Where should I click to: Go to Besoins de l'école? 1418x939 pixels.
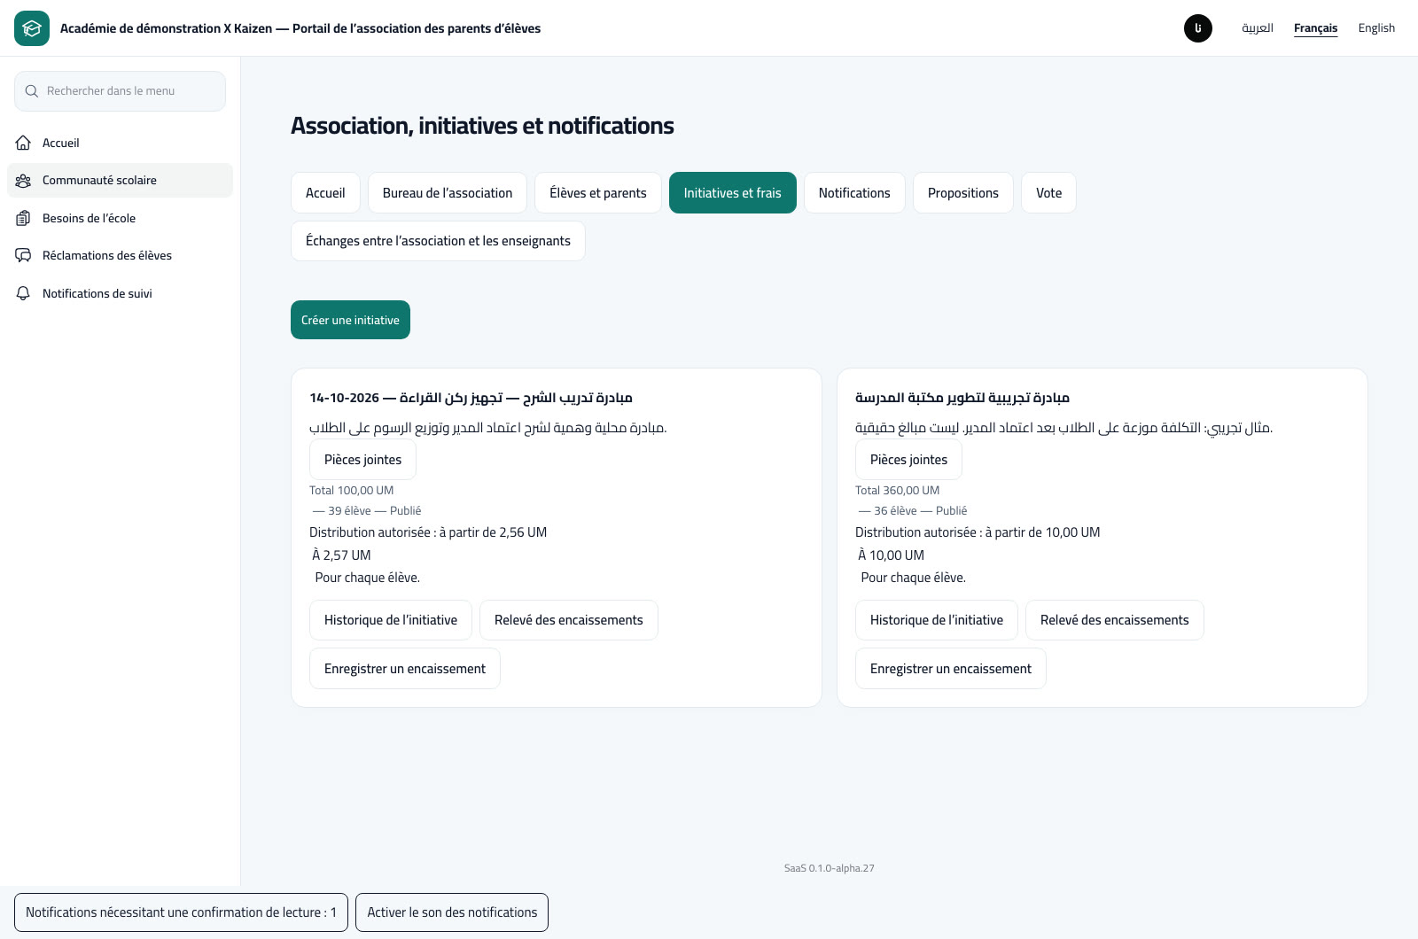pyautogui.click(x=120, y=218)
